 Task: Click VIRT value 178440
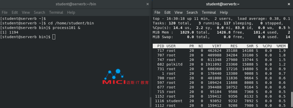tap(215, 73)
